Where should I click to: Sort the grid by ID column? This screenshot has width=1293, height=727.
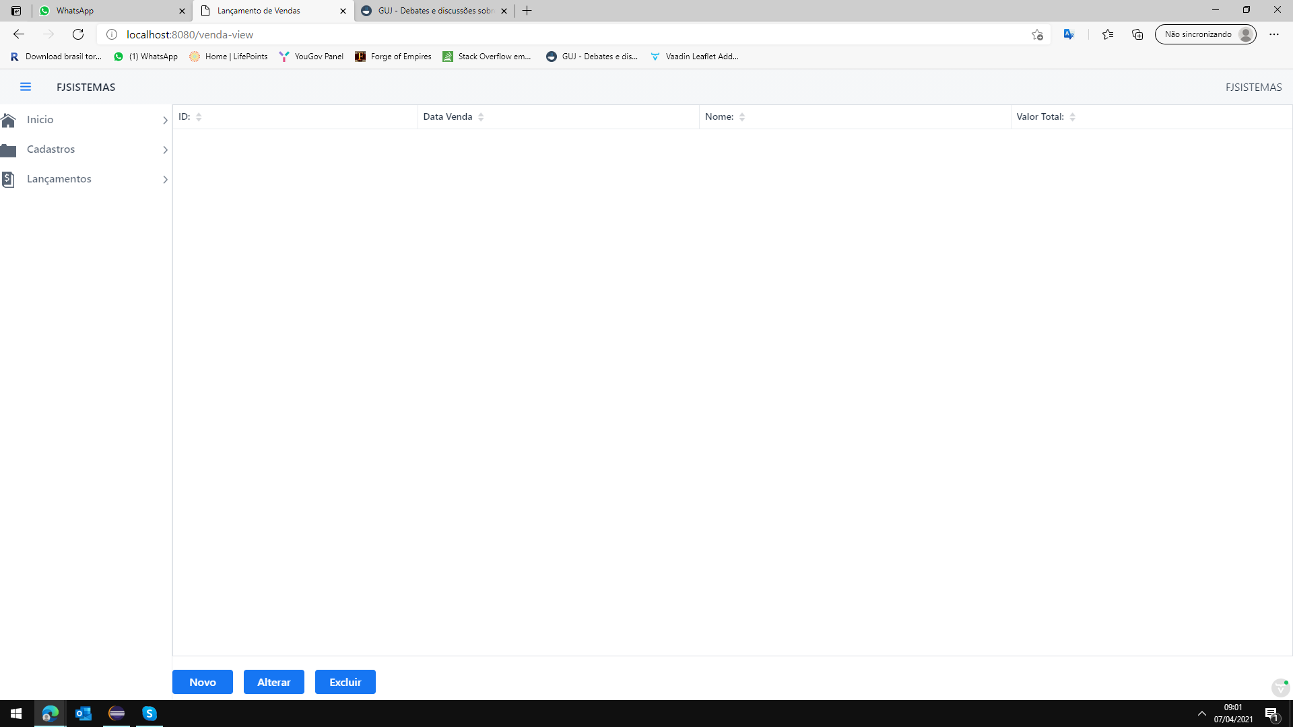199,117
